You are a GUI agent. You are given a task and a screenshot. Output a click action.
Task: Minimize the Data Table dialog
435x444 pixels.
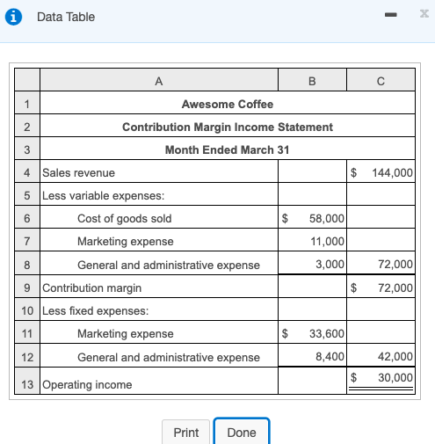coord(390,15)
